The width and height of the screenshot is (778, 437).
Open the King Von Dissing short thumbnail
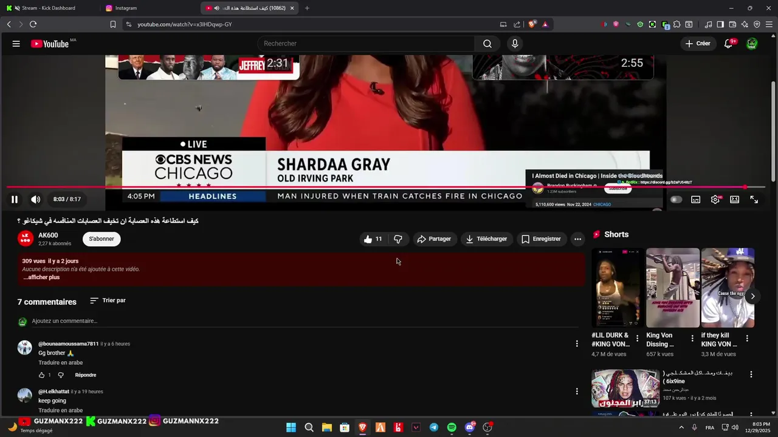pyautogui.click(x=673, y=288)
